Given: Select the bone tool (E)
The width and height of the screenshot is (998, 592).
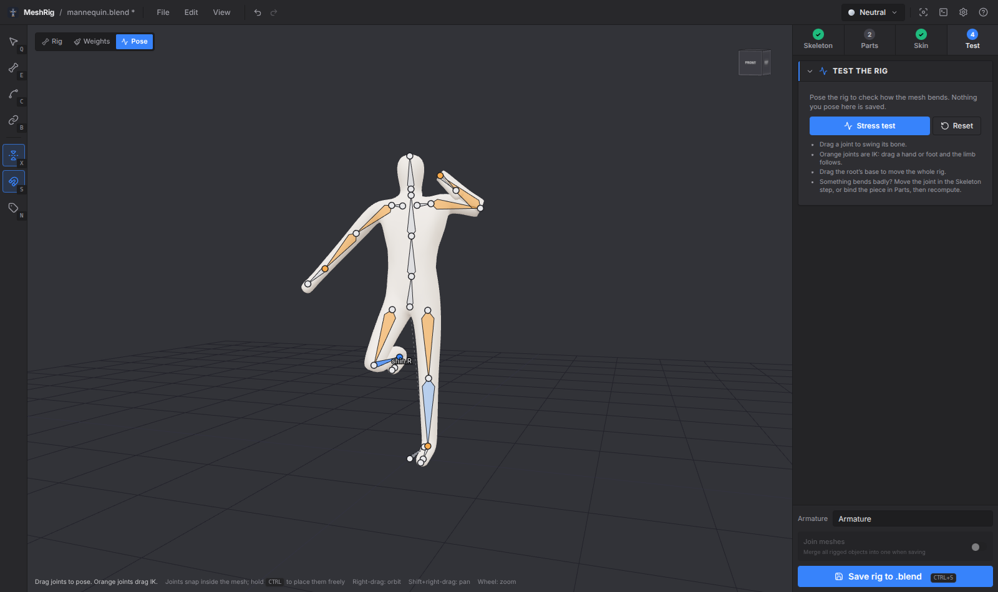Looking at the screenshot, I should 13,68.
